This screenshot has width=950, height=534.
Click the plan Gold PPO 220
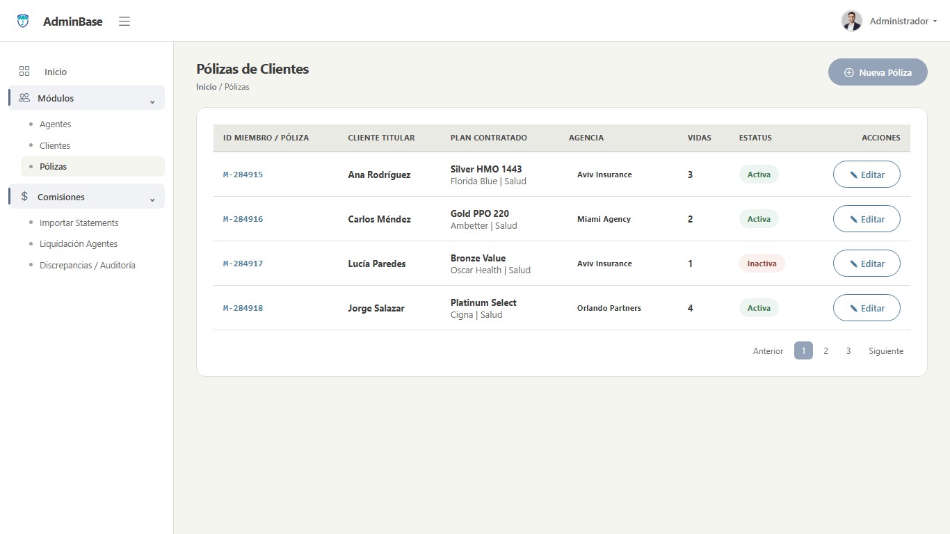click(480, 213)
